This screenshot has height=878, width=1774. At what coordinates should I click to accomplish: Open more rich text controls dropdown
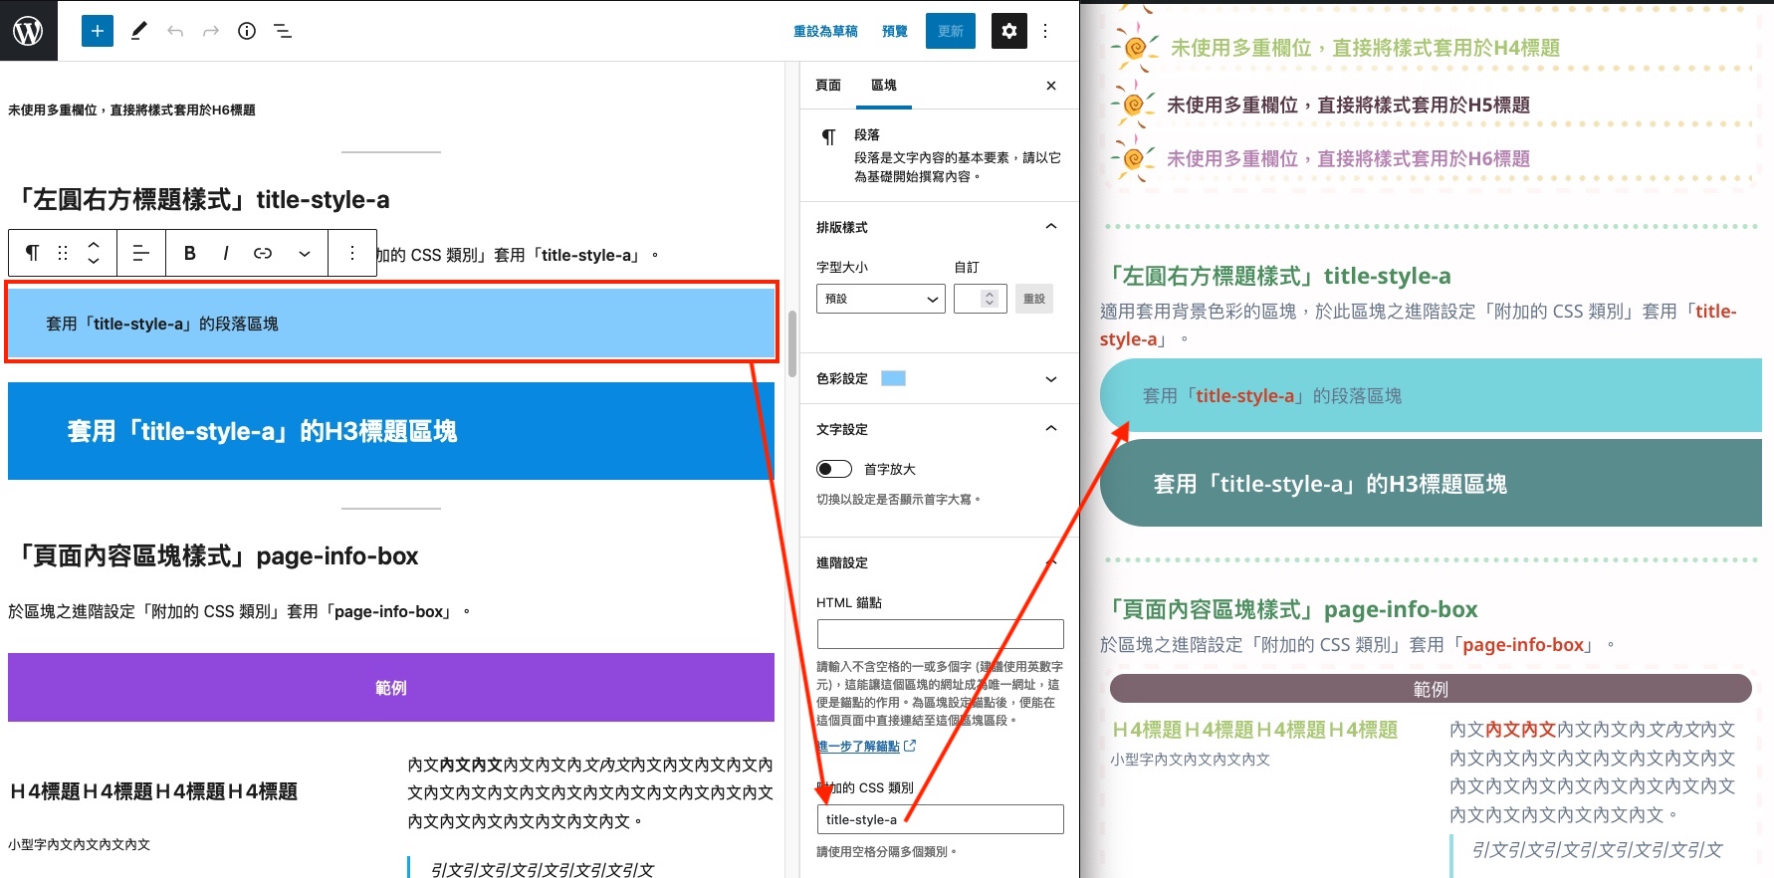click(305, 253)
